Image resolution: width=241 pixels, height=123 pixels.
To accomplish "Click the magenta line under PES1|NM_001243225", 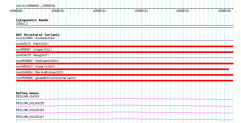I will click(x=125, y=105).
